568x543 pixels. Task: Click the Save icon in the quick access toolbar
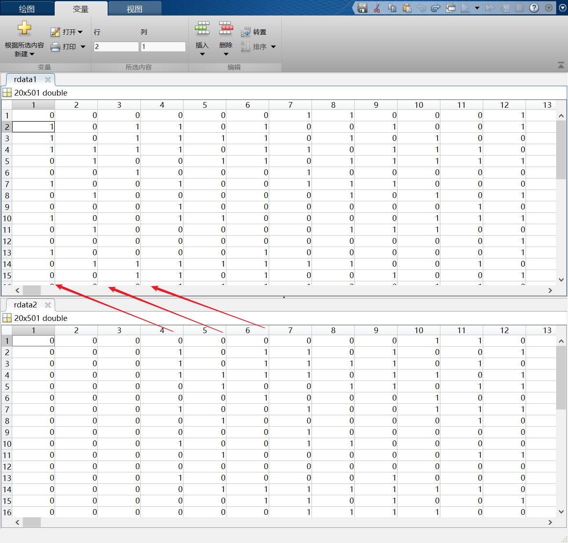click(362, 8)
